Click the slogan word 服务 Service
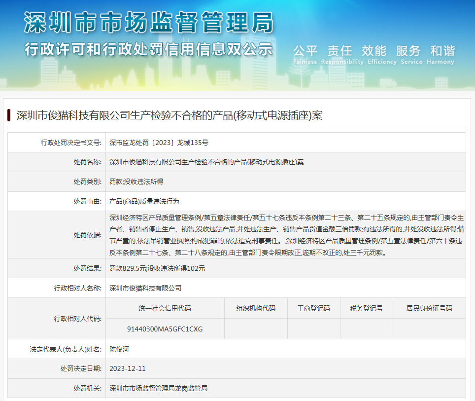Viewport: 475px width, 401px height. [x=411, y=55]
